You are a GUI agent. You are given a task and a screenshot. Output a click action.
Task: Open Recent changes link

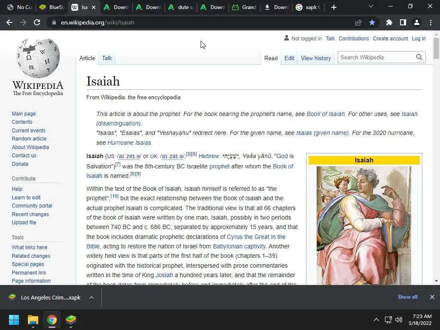[31, 214]
